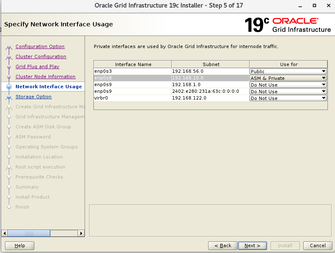Select enp0s3 interface name cell
The width and height of the screenshot is (335, 253).
(x=132, y=71)
